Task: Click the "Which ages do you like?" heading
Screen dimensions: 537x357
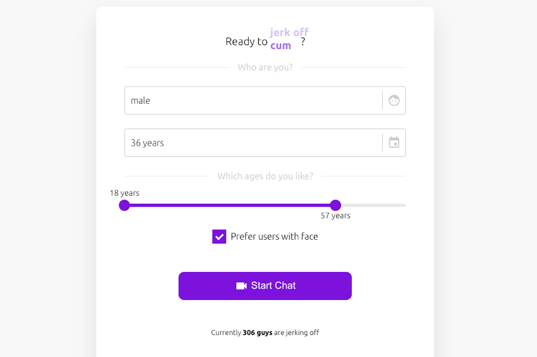Action: [265, 176]
